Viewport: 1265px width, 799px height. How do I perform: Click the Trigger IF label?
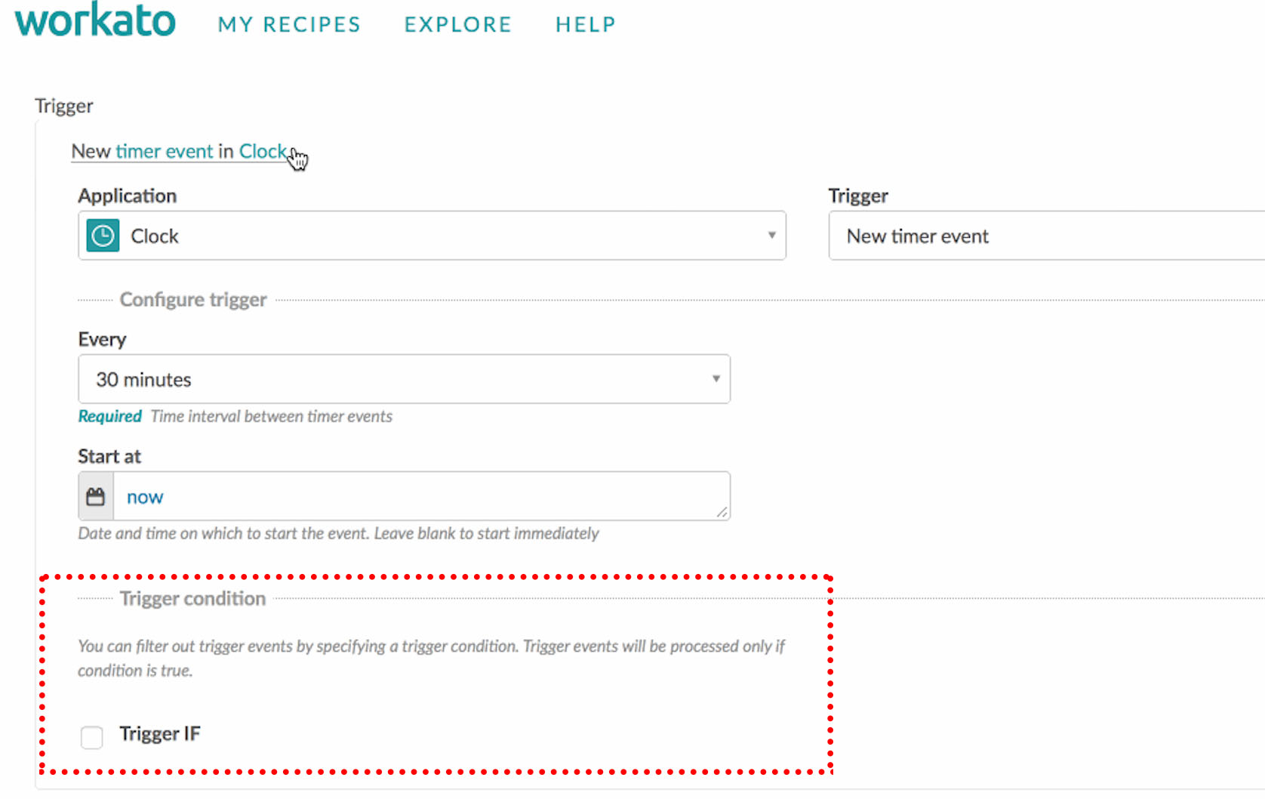160,734
